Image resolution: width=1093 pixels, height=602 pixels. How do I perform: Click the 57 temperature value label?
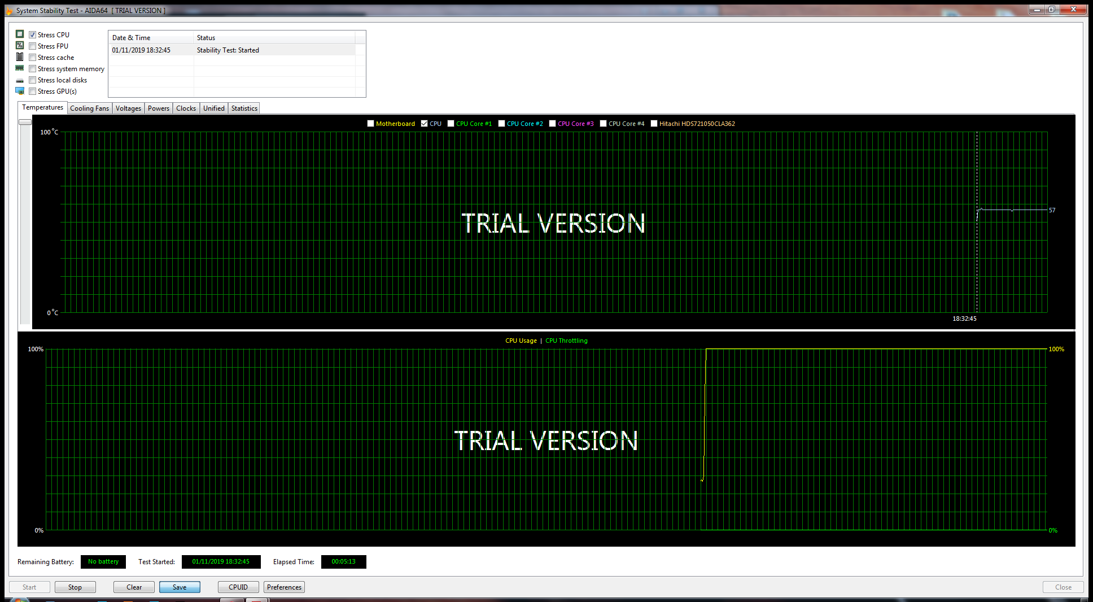[x=1052, y=210]
